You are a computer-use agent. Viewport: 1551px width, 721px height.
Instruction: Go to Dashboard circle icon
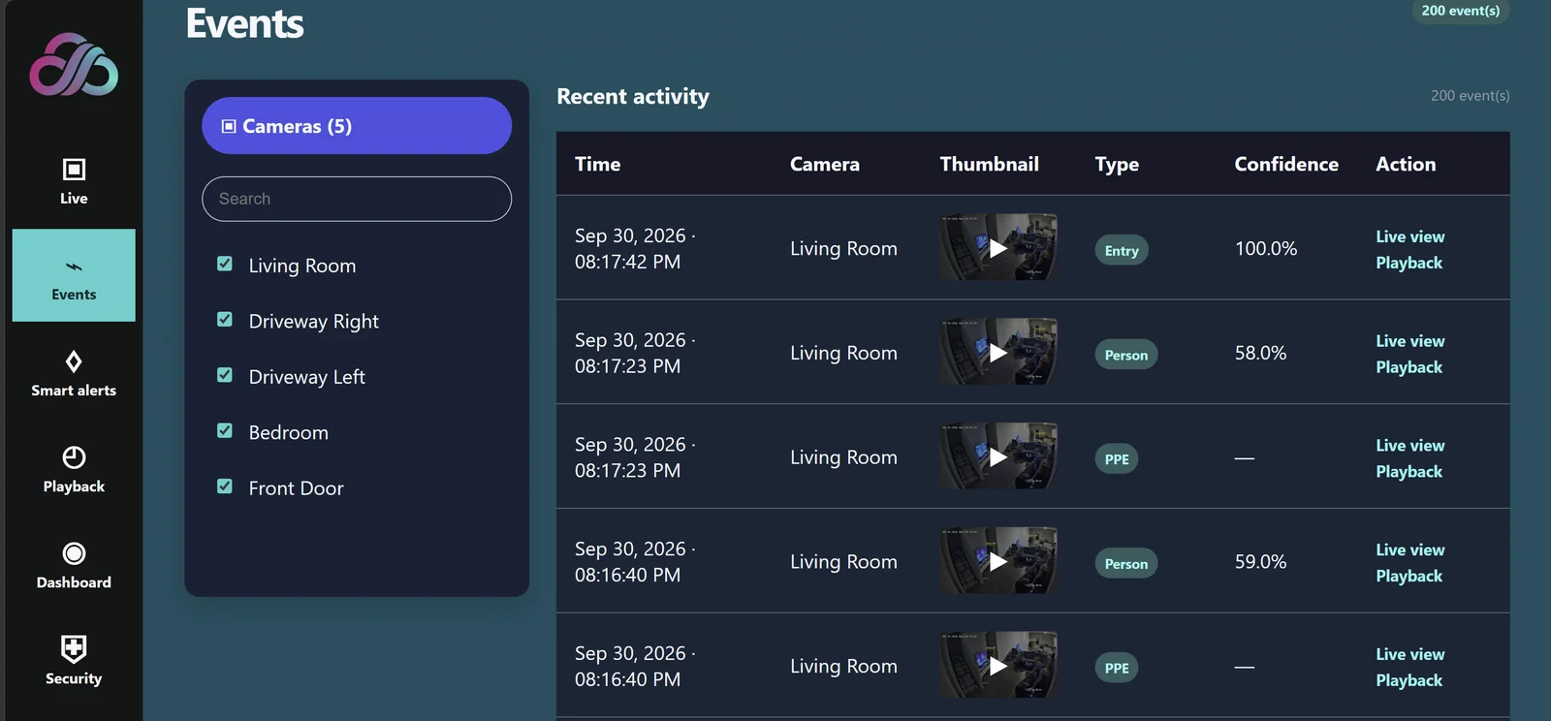coord(74,553)
